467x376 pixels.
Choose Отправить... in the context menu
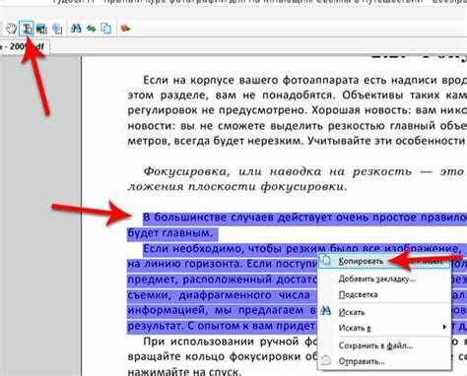(384, 361)
